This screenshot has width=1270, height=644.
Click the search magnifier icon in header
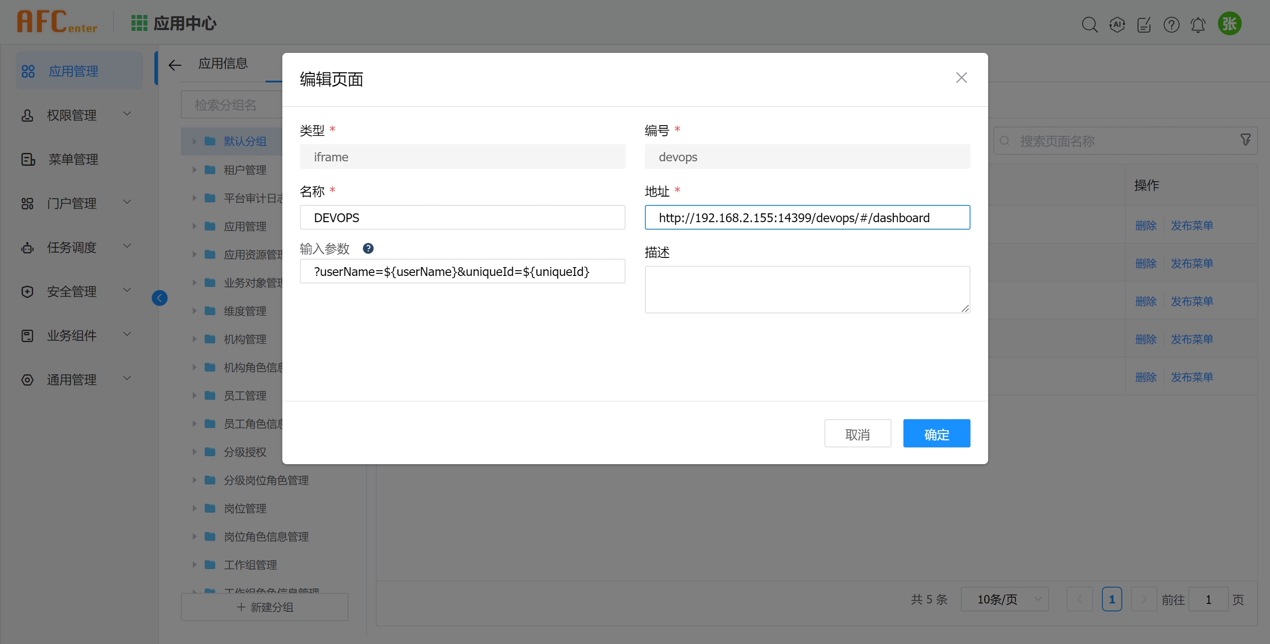point(1090,24)
